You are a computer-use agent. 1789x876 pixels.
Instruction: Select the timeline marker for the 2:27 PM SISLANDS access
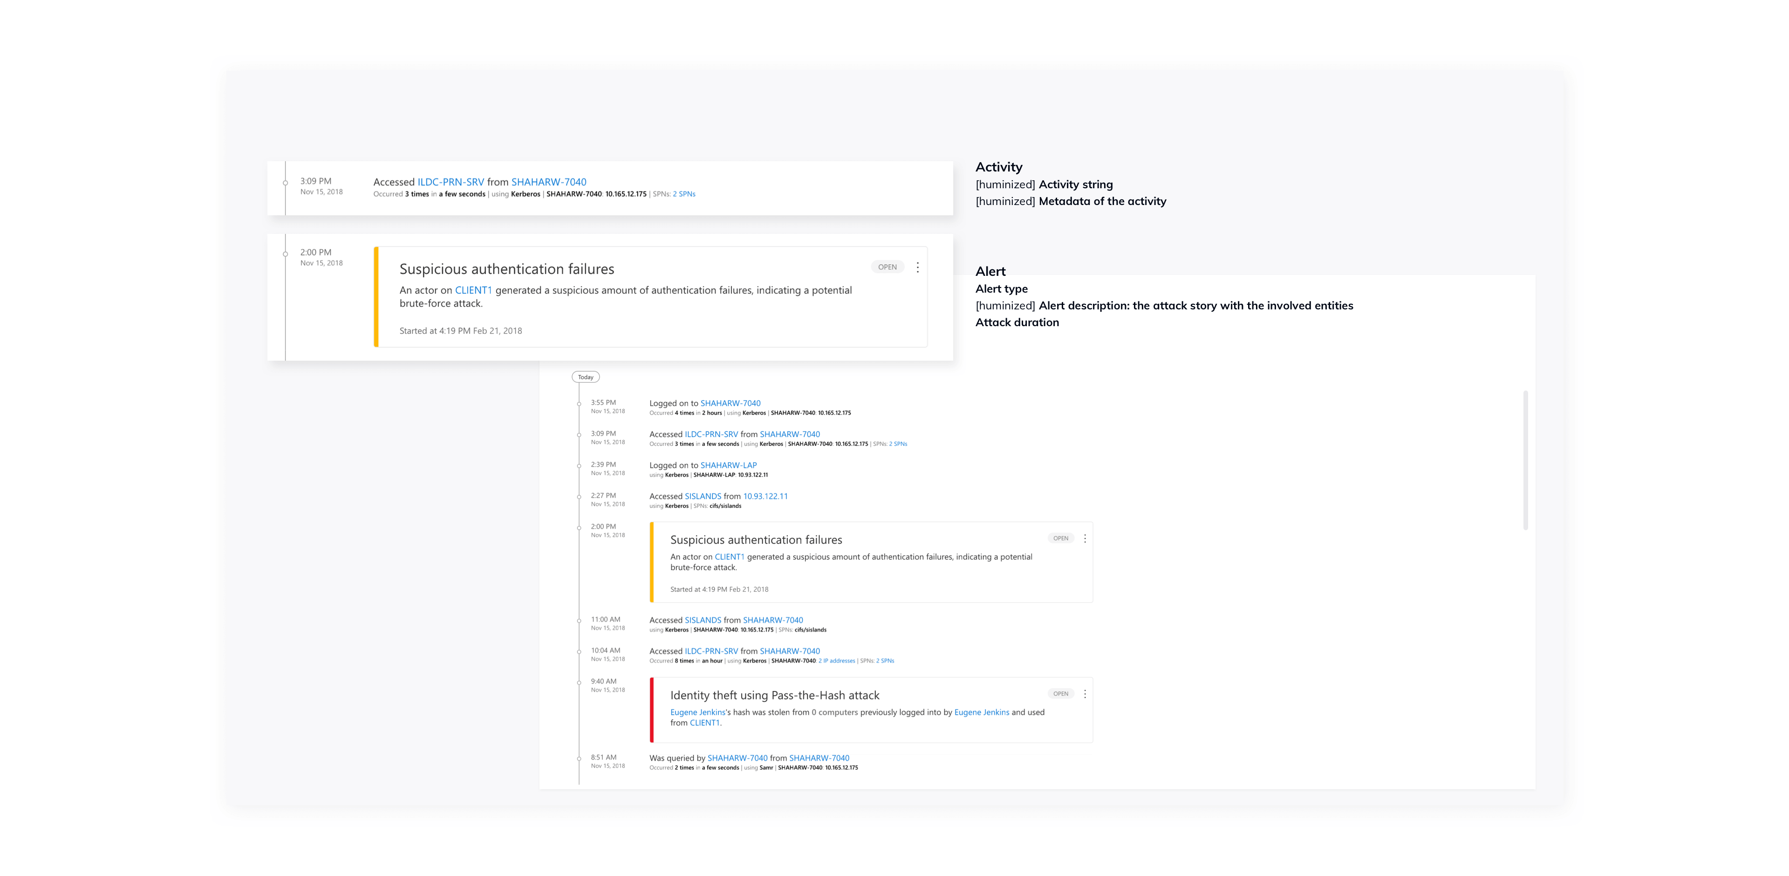tap(580, 497)
